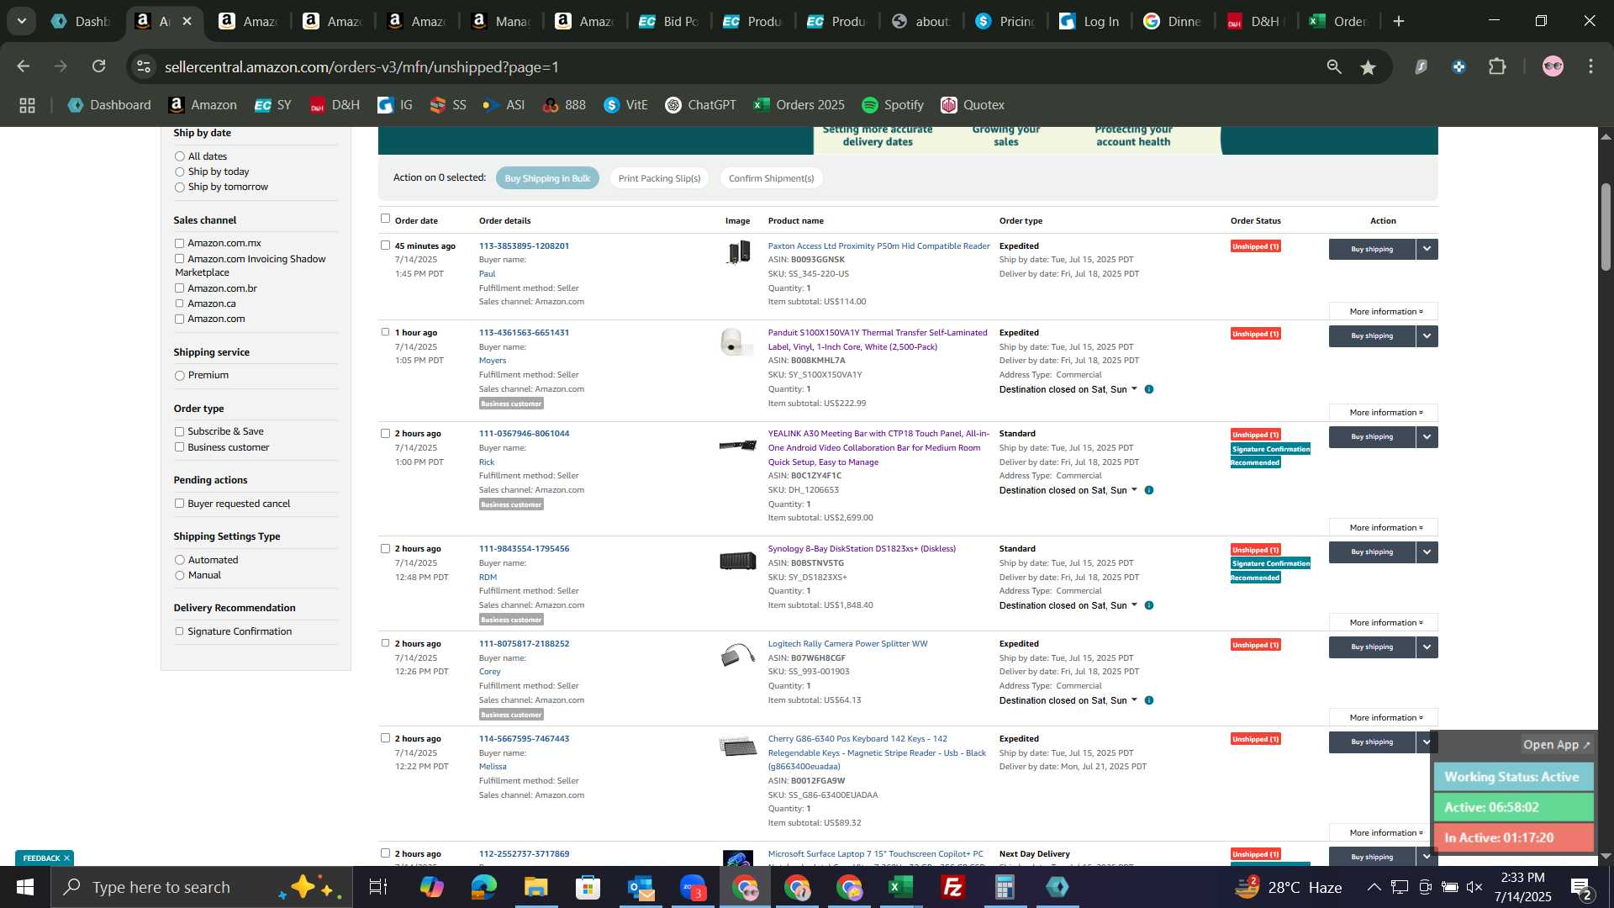Open Buy shipping dropdown arrow for Synology order
The image size is (1614, 908).
[x=1427, y=552]
